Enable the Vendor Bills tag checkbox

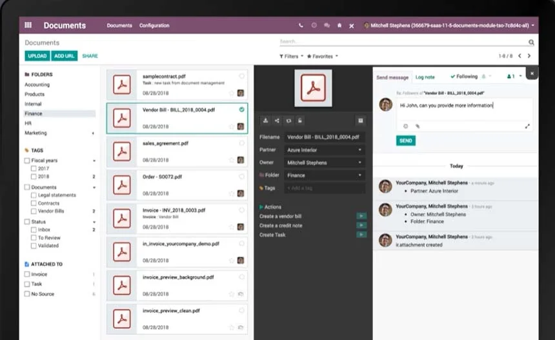(x=34, y=211)
